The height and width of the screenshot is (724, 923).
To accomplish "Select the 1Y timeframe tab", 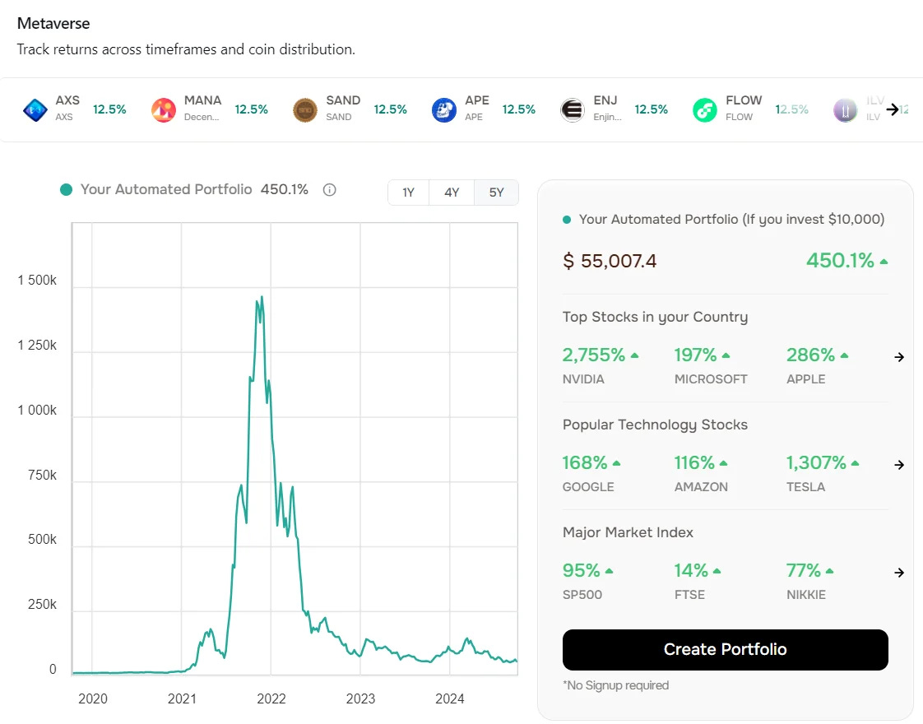I will (x=409, y=193).
